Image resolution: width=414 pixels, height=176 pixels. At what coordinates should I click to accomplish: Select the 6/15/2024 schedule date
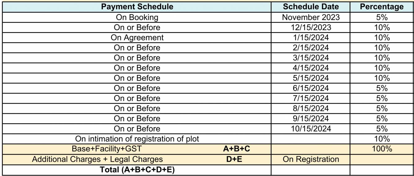pos(311,88)
